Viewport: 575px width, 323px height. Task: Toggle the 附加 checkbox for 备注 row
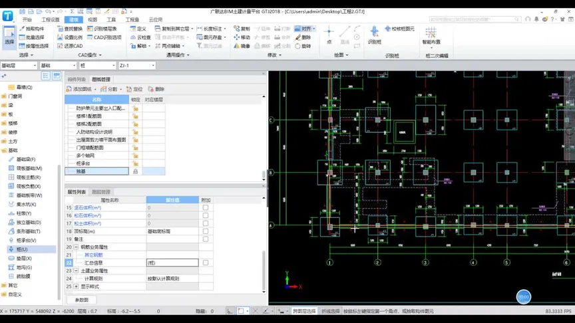206,239
